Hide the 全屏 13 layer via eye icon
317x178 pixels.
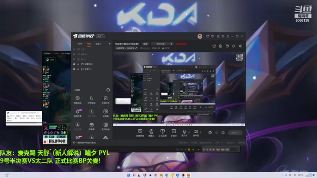(74, 69)
